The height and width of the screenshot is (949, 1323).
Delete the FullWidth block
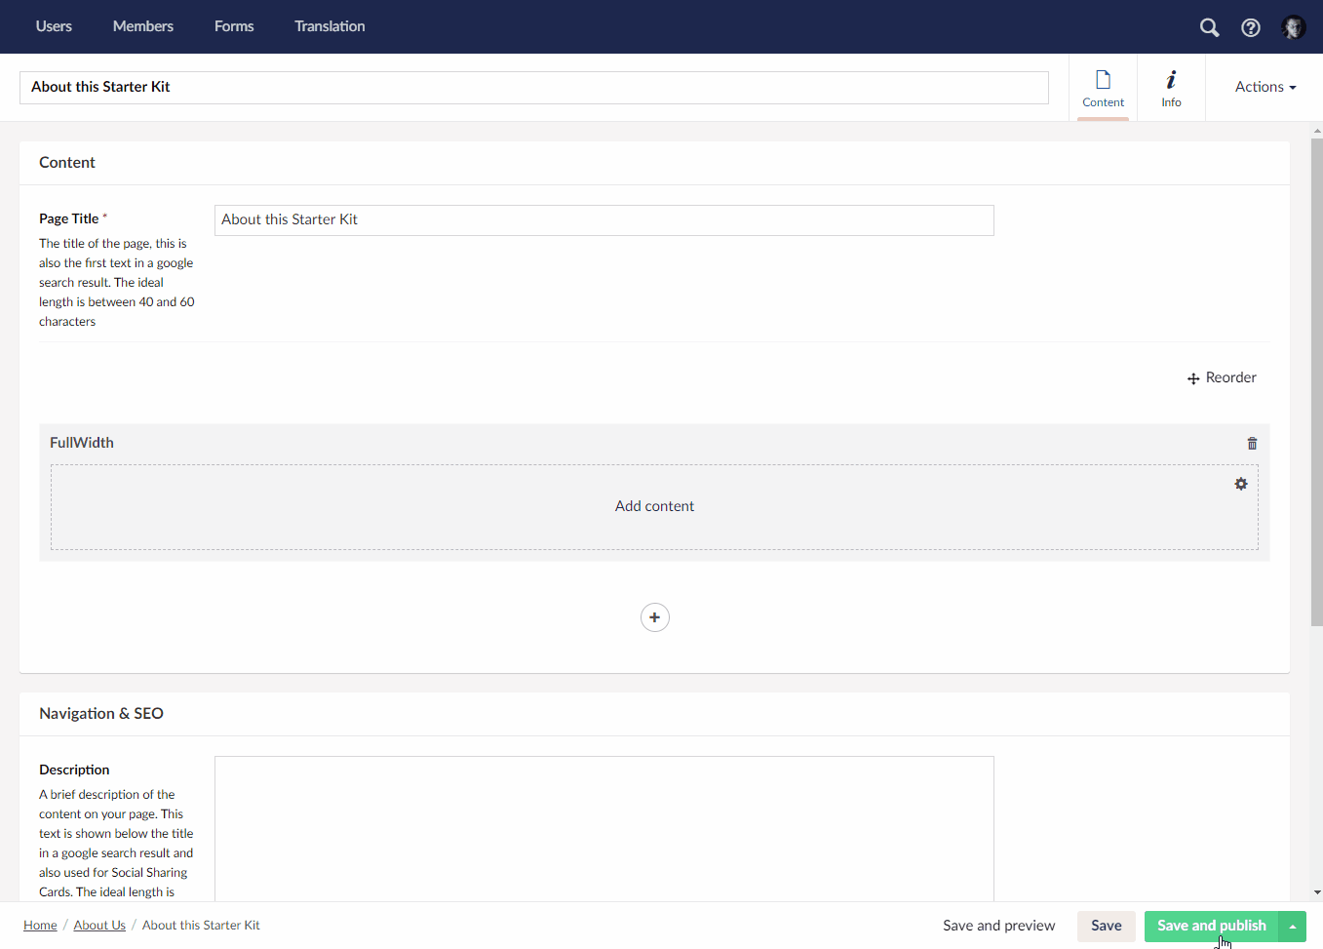[x=1252, y=443]
